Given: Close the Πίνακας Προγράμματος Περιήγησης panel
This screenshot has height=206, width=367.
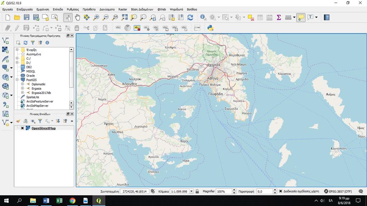Looking at the screenshot, I should pos(72,36).
